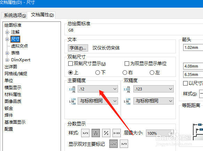
Task: Switch to 系统选项 tab
Action: point(15,15)
